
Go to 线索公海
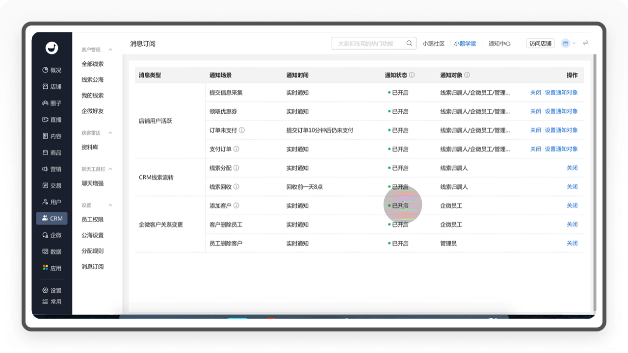tap(93, 80)
